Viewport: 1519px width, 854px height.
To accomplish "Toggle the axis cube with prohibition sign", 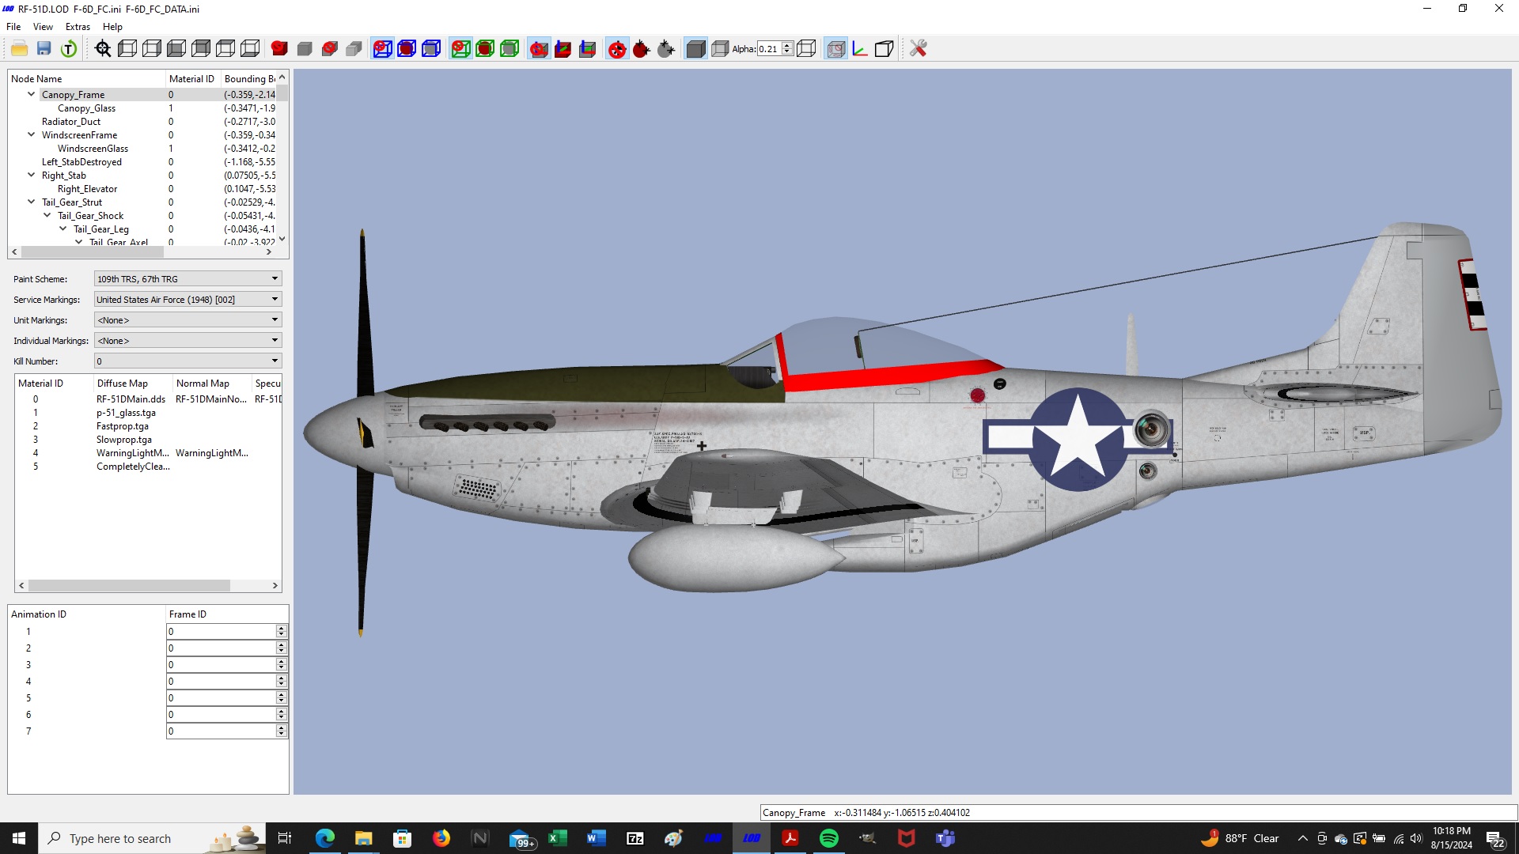I will pyautogui.click(x=539, y=49).
